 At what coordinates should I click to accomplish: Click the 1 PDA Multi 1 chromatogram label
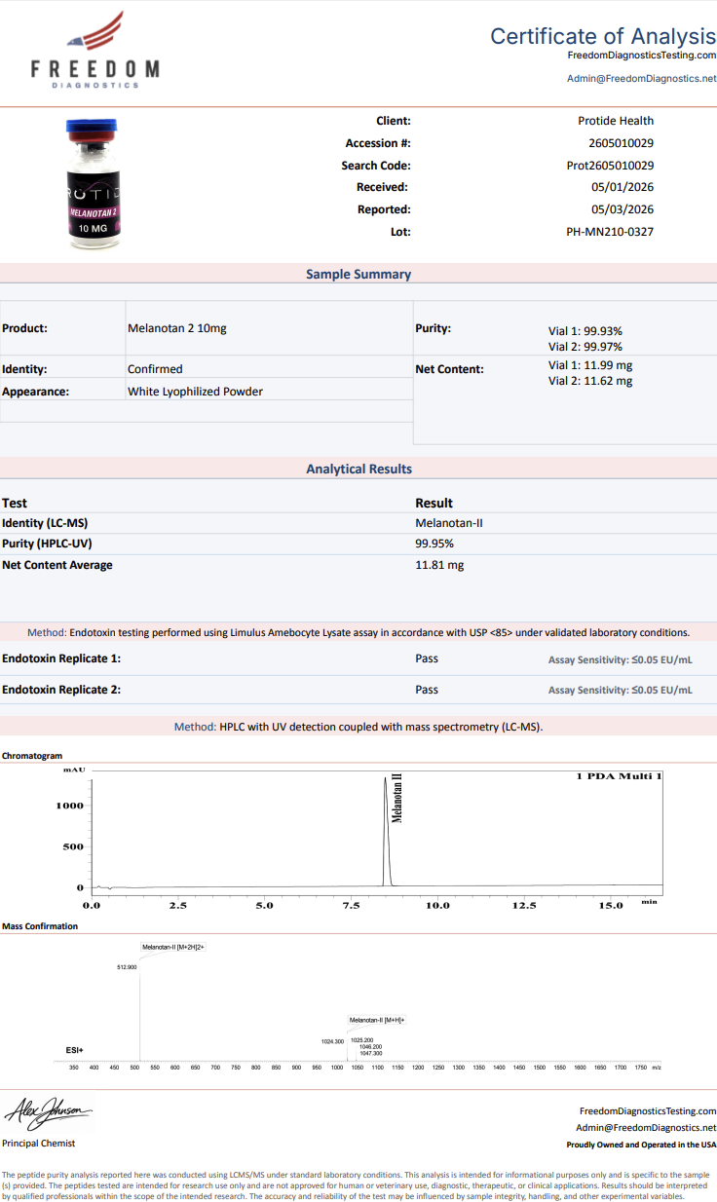point(619,776)
